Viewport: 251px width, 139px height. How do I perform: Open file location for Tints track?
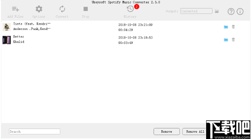click(226, 27)
